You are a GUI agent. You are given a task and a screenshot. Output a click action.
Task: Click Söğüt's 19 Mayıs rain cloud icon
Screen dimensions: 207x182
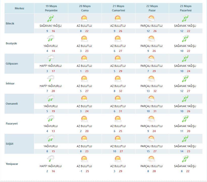coord(51,139)
